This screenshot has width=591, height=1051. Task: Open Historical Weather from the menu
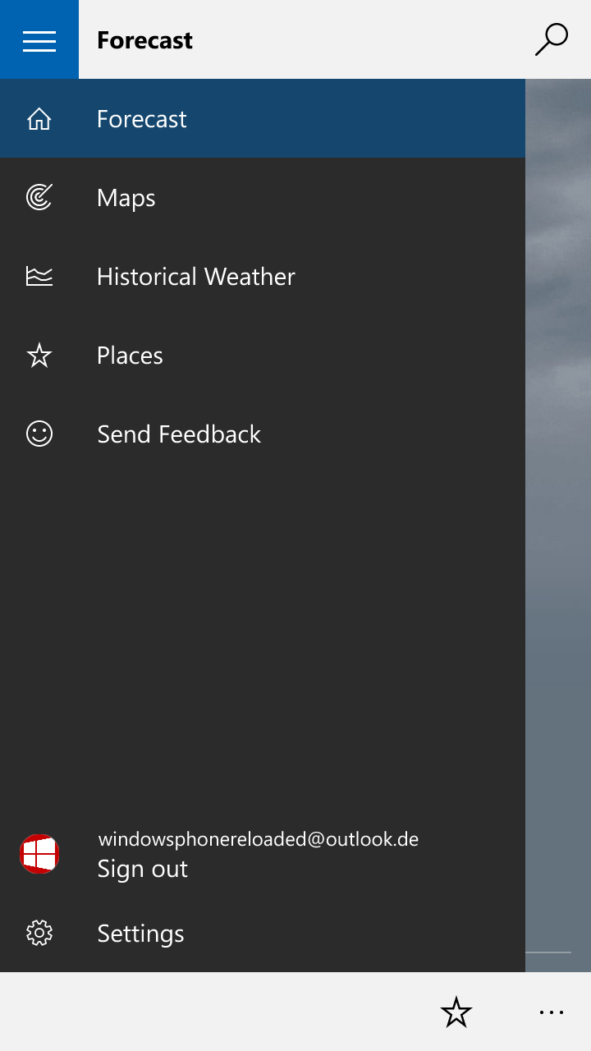[263, 276]
